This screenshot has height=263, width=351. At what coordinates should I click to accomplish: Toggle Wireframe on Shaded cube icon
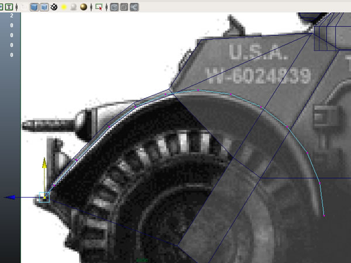[x=44, y=7]
